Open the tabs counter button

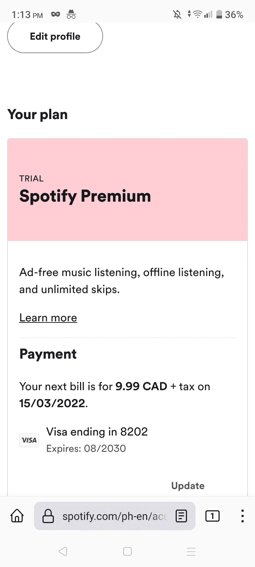(x=212, y=516)
